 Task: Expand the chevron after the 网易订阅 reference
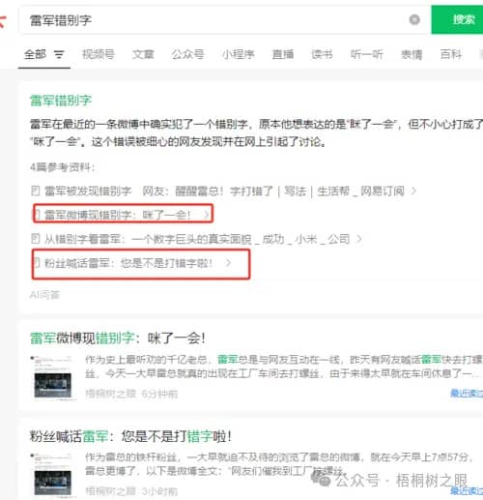(413, 191)
